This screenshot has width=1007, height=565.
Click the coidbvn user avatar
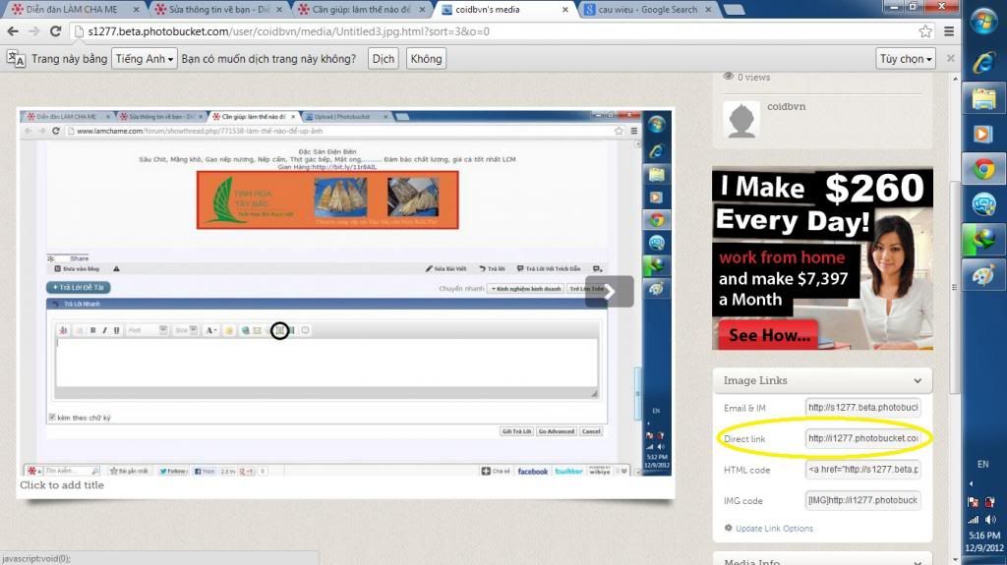click(741, 119)
